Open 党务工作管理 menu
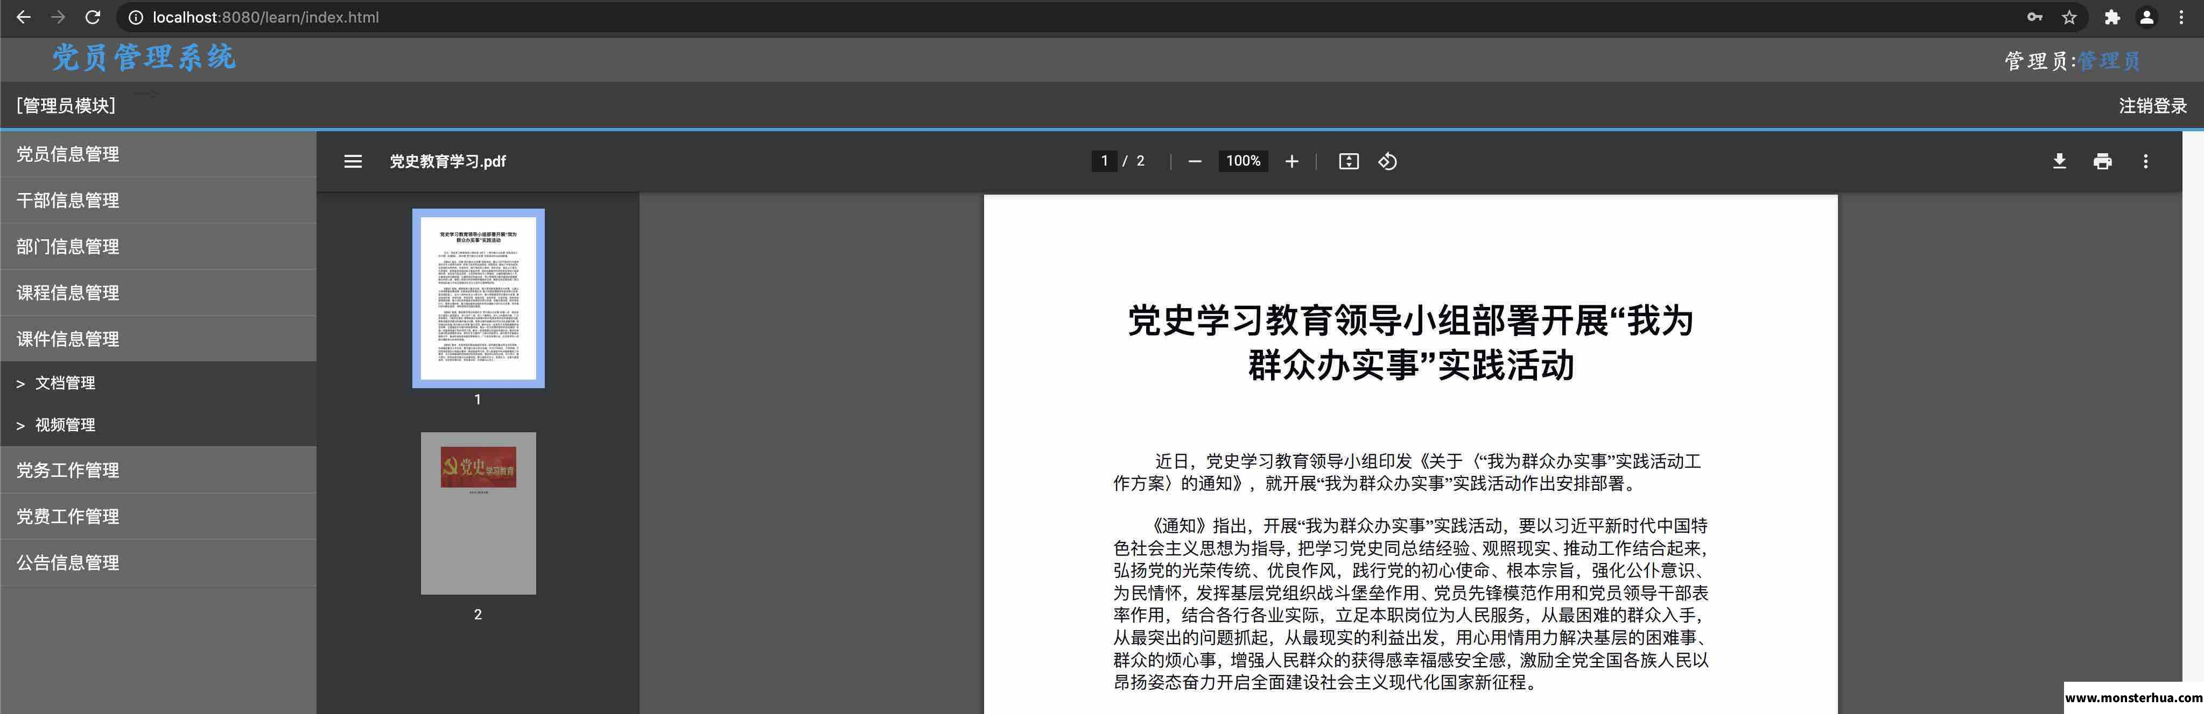This screenshot has height=714, width=2204. (x=158, y=470)
